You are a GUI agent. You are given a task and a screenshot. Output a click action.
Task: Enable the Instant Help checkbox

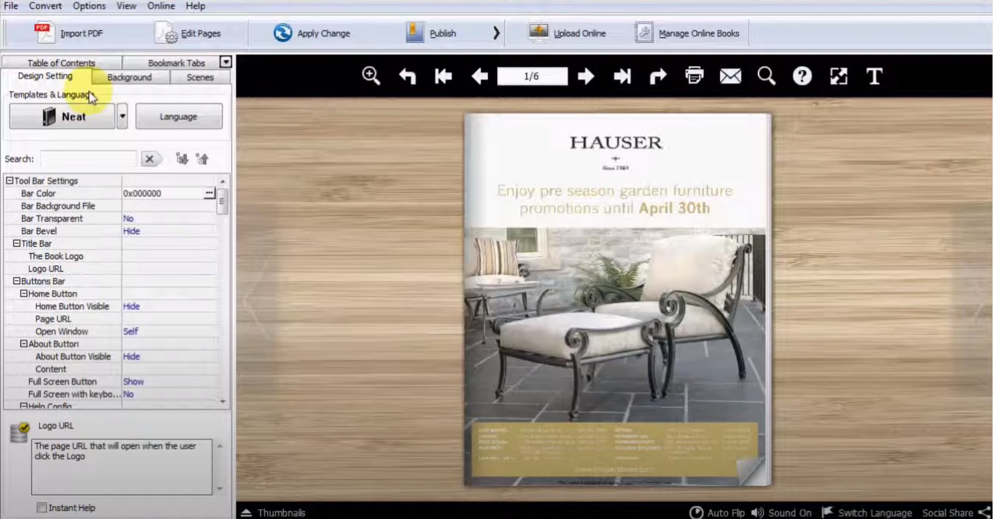tap(42, 508)
